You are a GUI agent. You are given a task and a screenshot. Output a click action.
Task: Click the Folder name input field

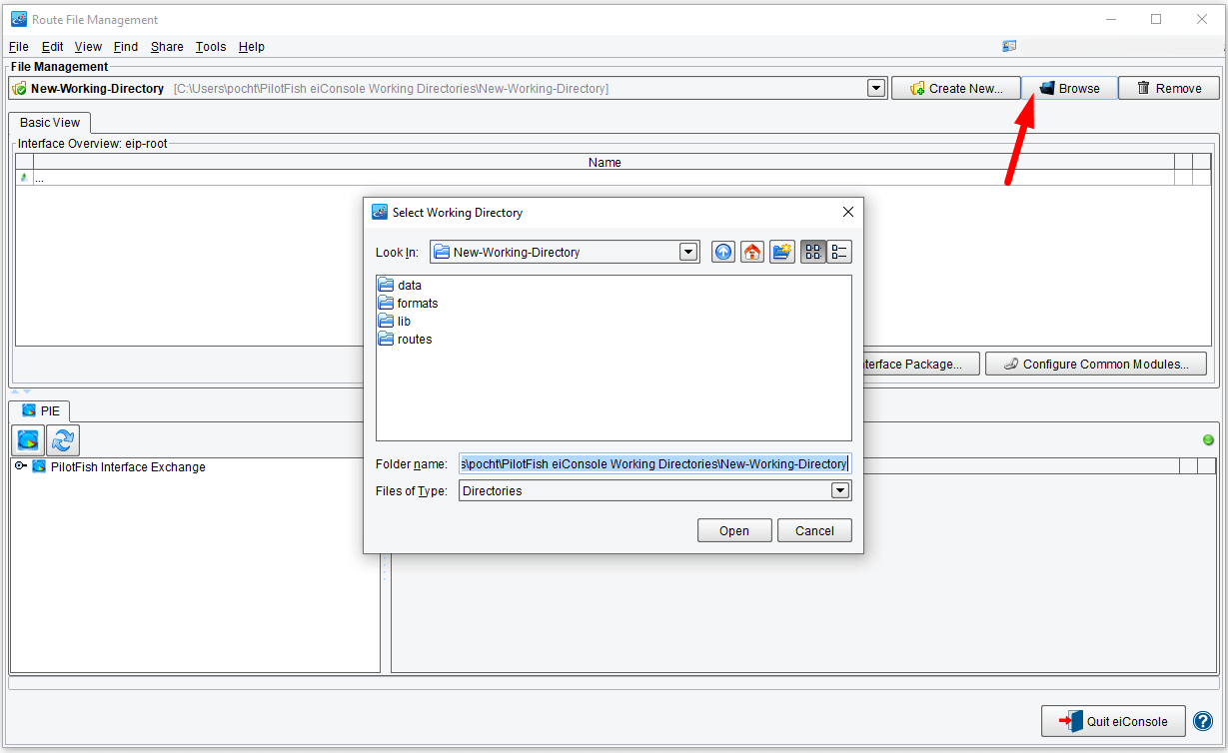pos(654,463)
